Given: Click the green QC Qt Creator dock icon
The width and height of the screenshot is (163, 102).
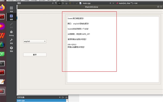Looking at the screenshot, I should pos(2,54).
